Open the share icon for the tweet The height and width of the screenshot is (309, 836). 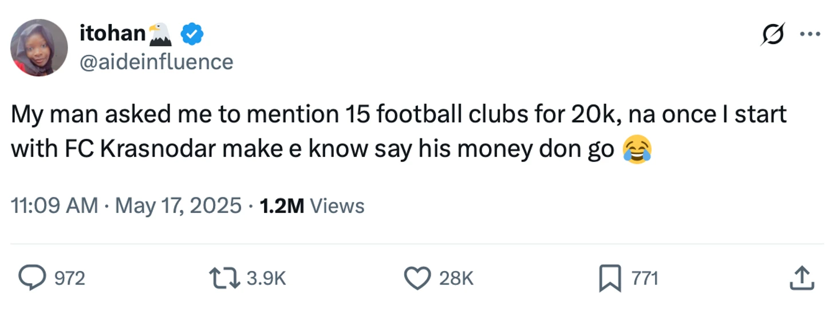coord(801,278)
